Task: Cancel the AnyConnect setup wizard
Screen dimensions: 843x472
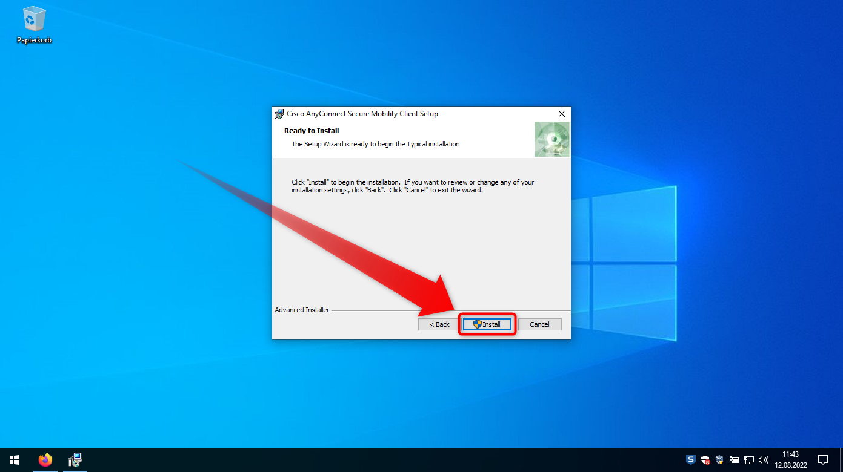Action: [539, 324]
